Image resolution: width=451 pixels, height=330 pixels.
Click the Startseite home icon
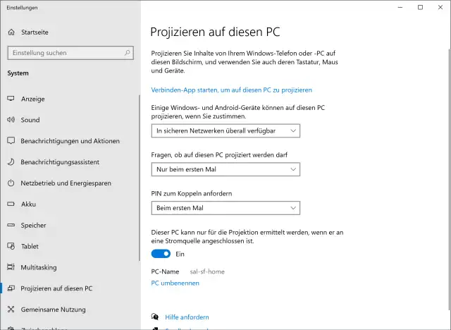pyautogui.click(x=11, y=32)
